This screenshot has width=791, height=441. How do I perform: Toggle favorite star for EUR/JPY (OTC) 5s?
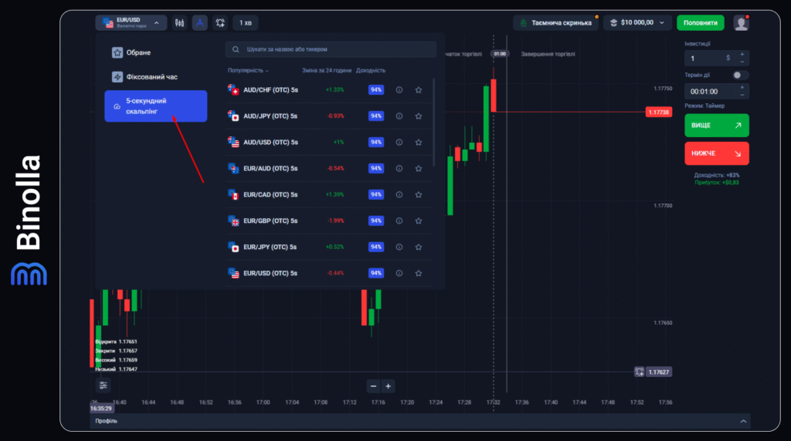(x=418, y=247)
